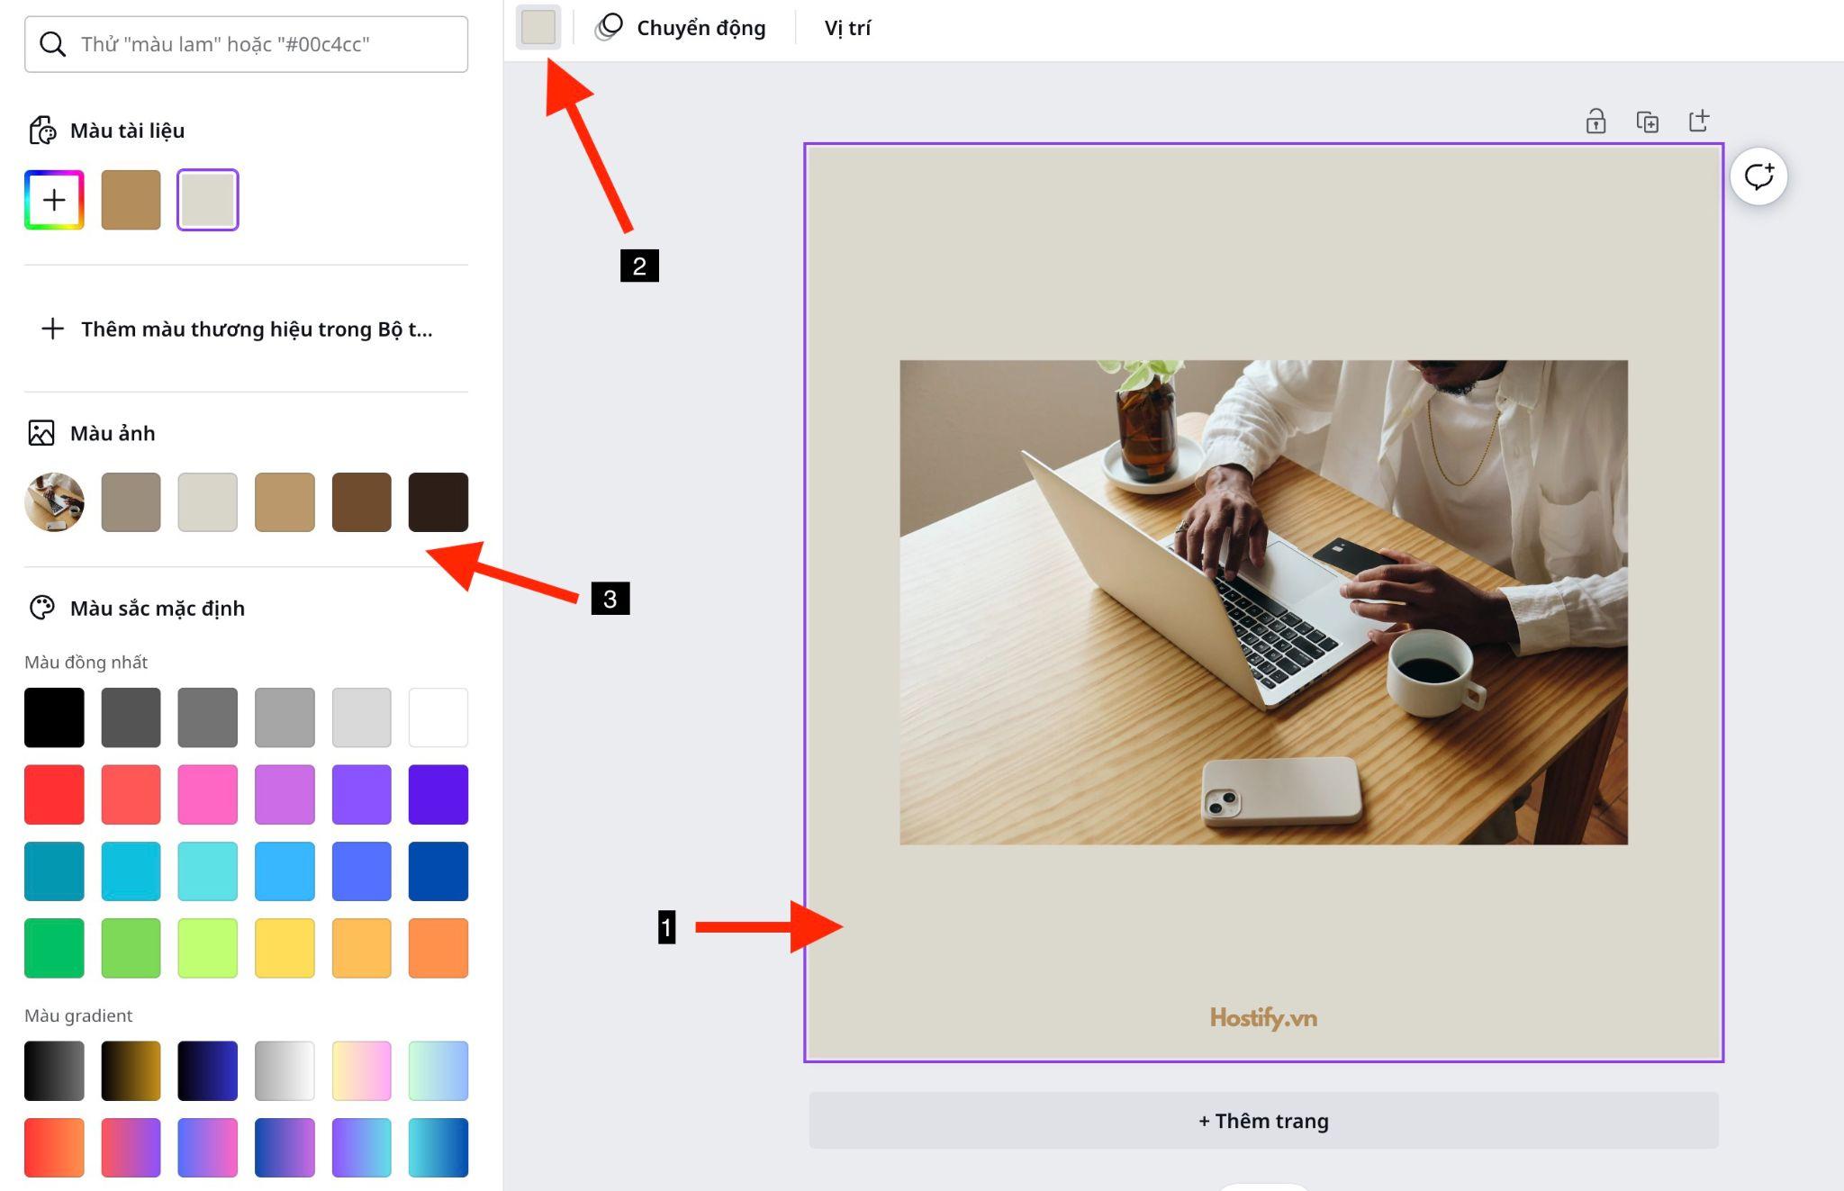1844x1191 pixels.
Task: Select the black gradient swatch
Action: click(x=54, y=1069)
